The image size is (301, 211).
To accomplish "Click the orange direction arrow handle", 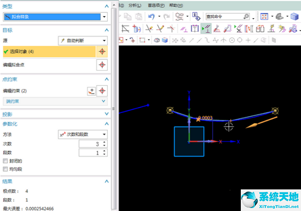I will coord(261,123).
